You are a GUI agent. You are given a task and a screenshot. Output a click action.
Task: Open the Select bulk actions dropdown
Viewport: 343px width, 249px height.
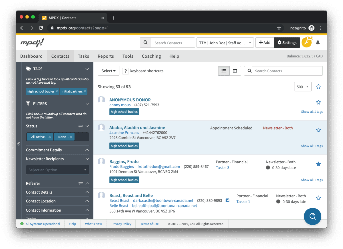(x=109, y=71)
